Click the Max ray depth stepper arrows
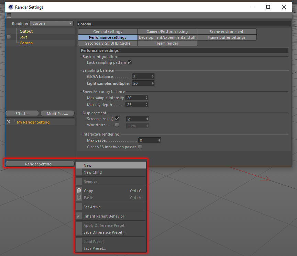The height and width of the screenshot is (256, 297). [x=146, y=105]
